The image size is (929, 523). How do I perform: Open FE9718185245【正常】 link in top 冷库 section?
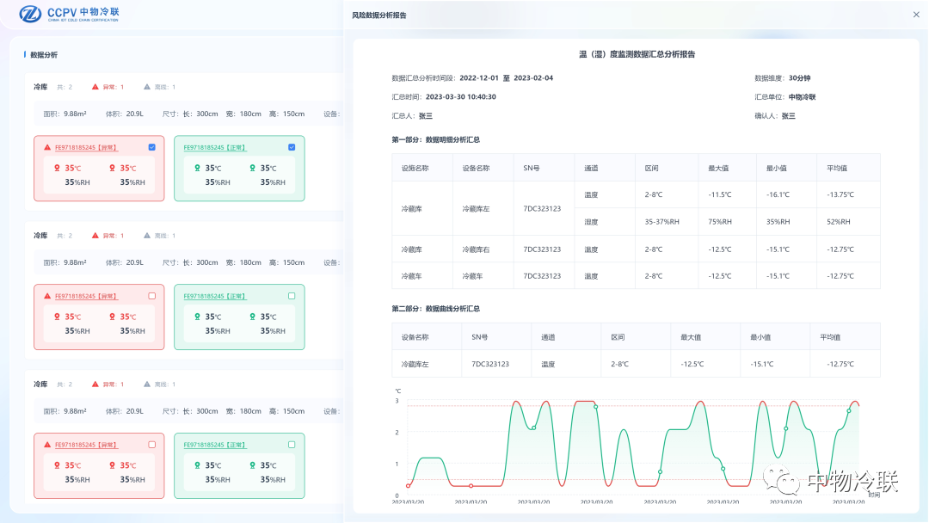[214, 147]
